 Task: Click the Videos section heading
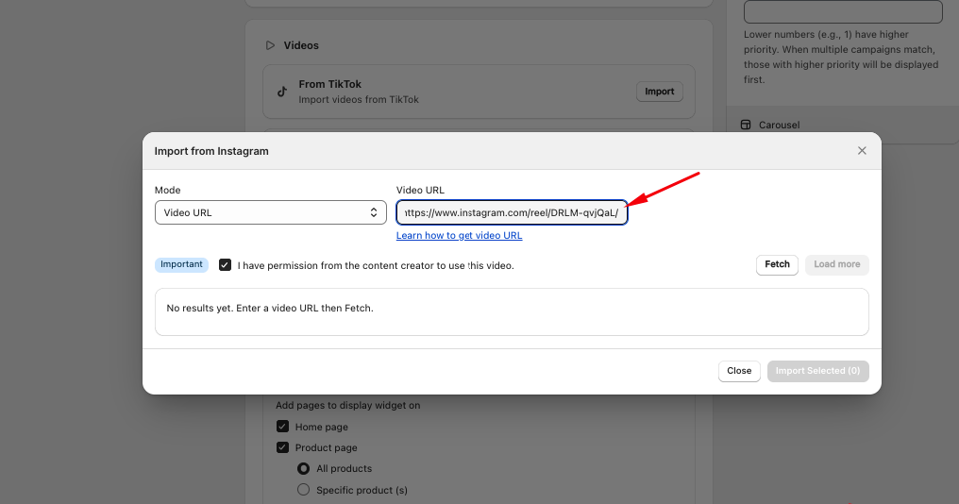click(x=301, y=45)
